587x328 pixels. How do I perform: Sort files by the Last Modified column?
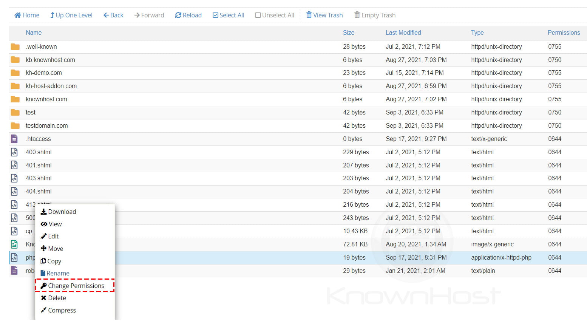403,32
